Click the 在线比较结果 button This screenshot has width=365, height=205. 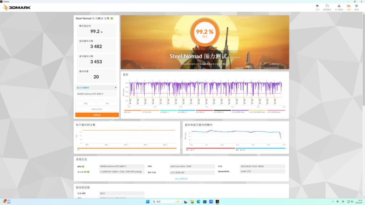tap(96, 109)
